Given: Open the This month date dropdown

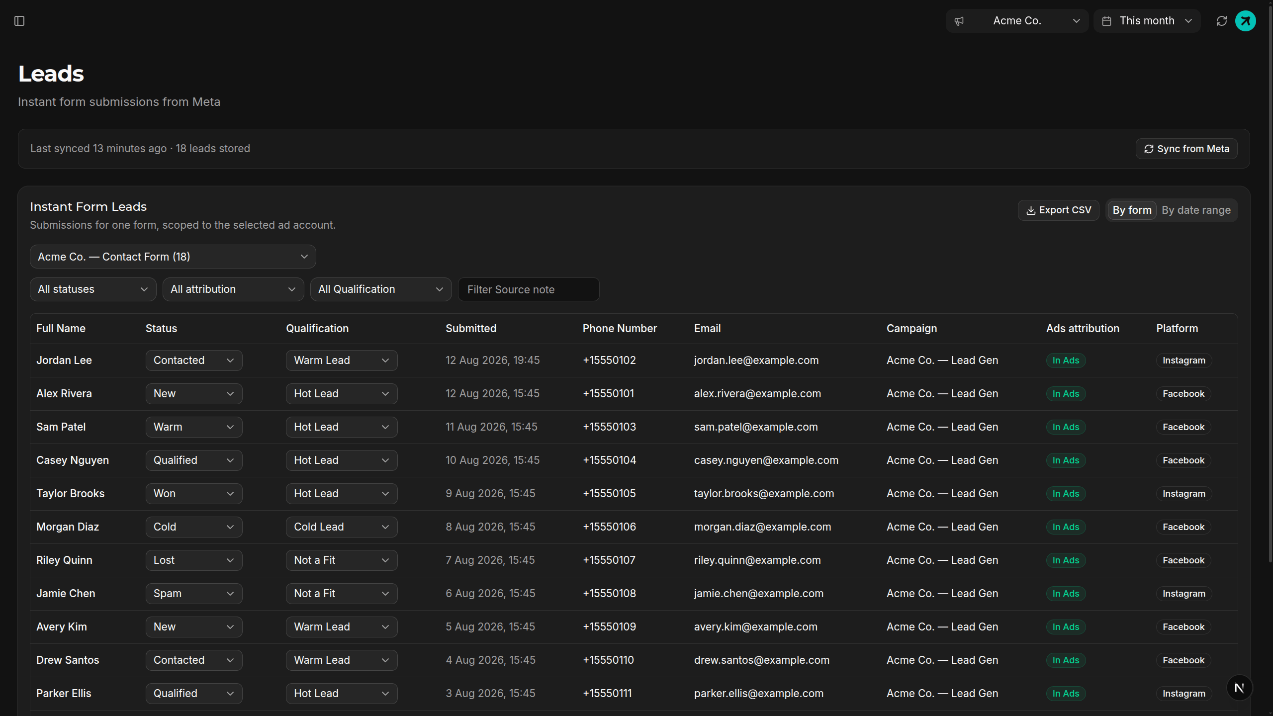Looking at the screenshot, I should [1147, 21].
